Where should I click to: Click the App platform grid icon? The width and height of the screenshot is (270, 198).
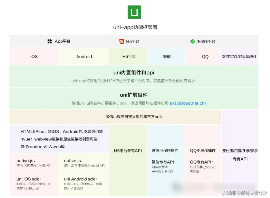50,41
